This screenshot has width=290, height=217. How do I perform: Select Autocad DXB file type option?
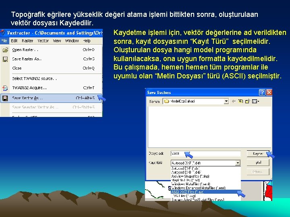(206, 172)
